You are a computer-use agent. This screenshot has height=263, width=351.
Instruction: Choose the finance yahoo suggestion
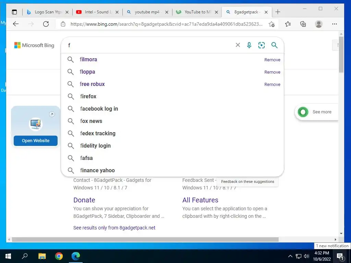(x=172, y=170)
